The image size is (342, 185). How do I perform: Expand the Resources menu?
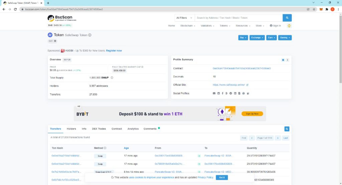(243, 26)
